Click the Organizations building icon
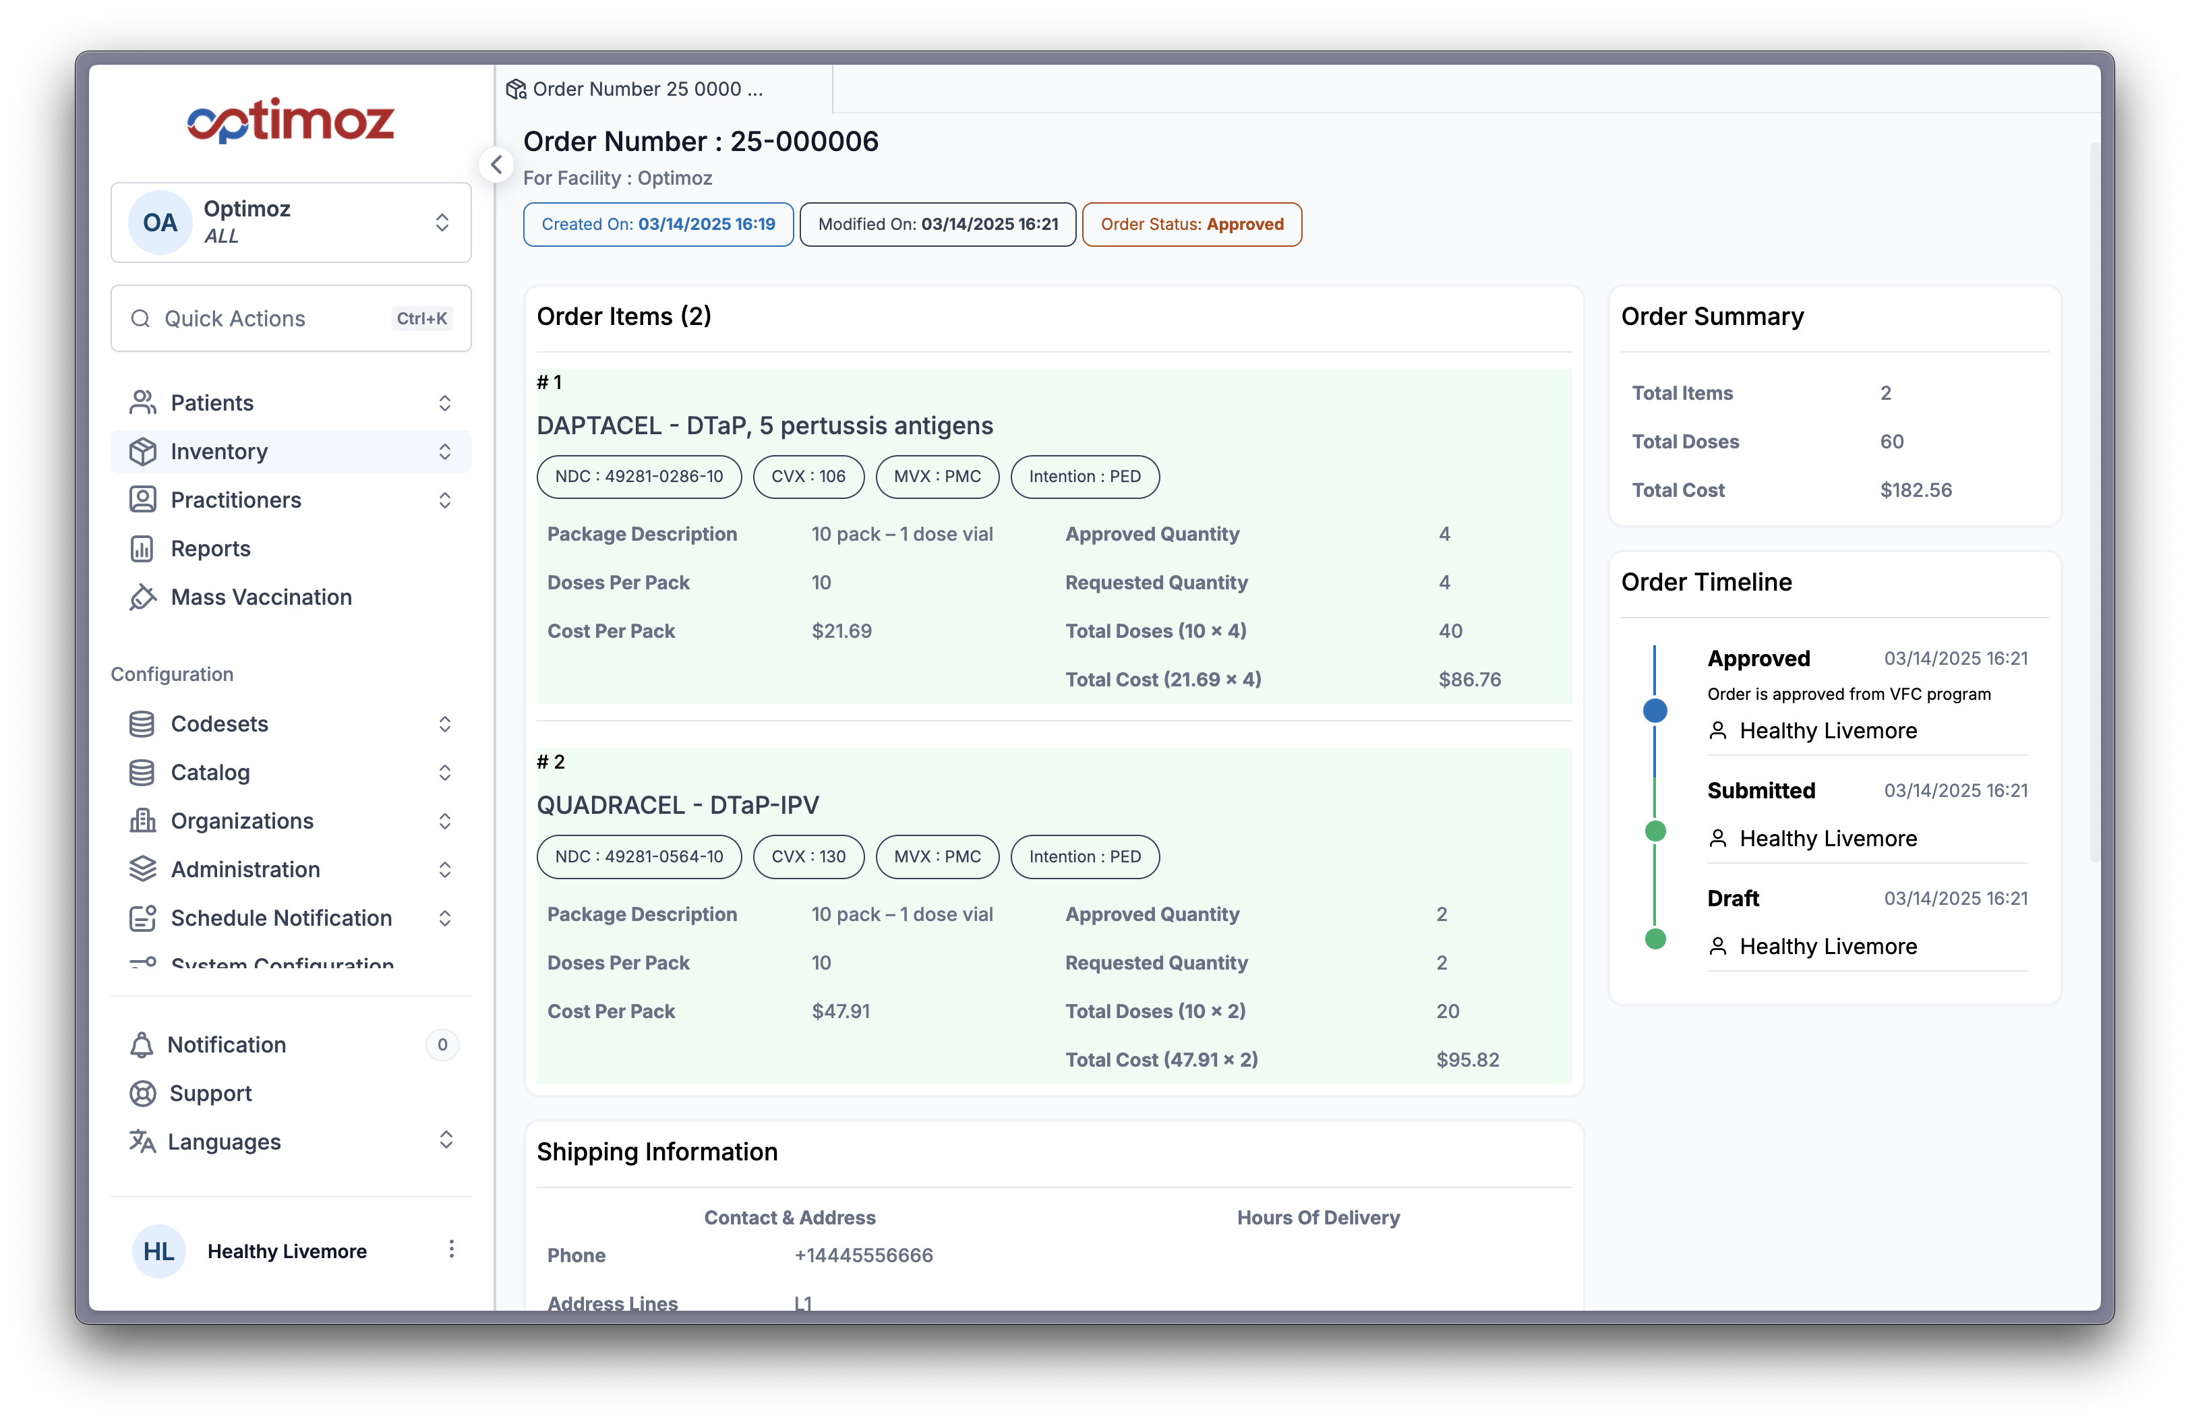 coord(143,821)
